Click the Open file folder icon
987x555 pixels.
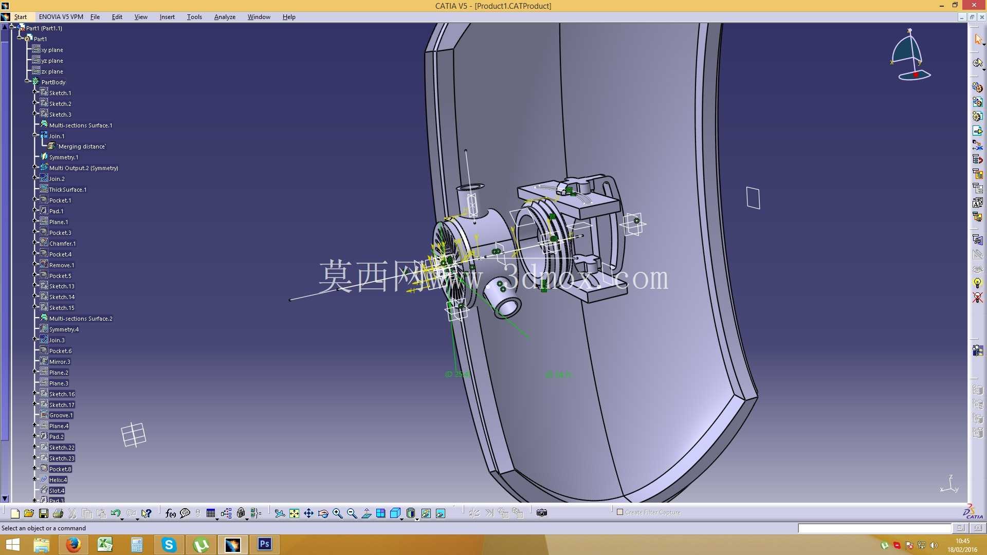click(x=29, y=513)
